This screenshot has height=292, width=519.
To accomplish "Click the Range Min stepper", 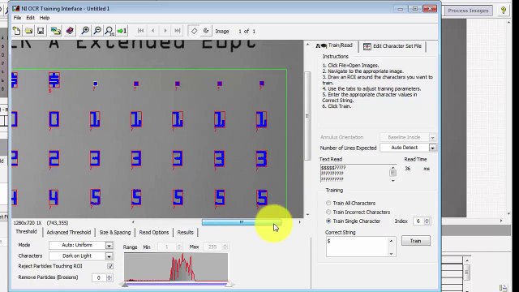I will [178, 247].
